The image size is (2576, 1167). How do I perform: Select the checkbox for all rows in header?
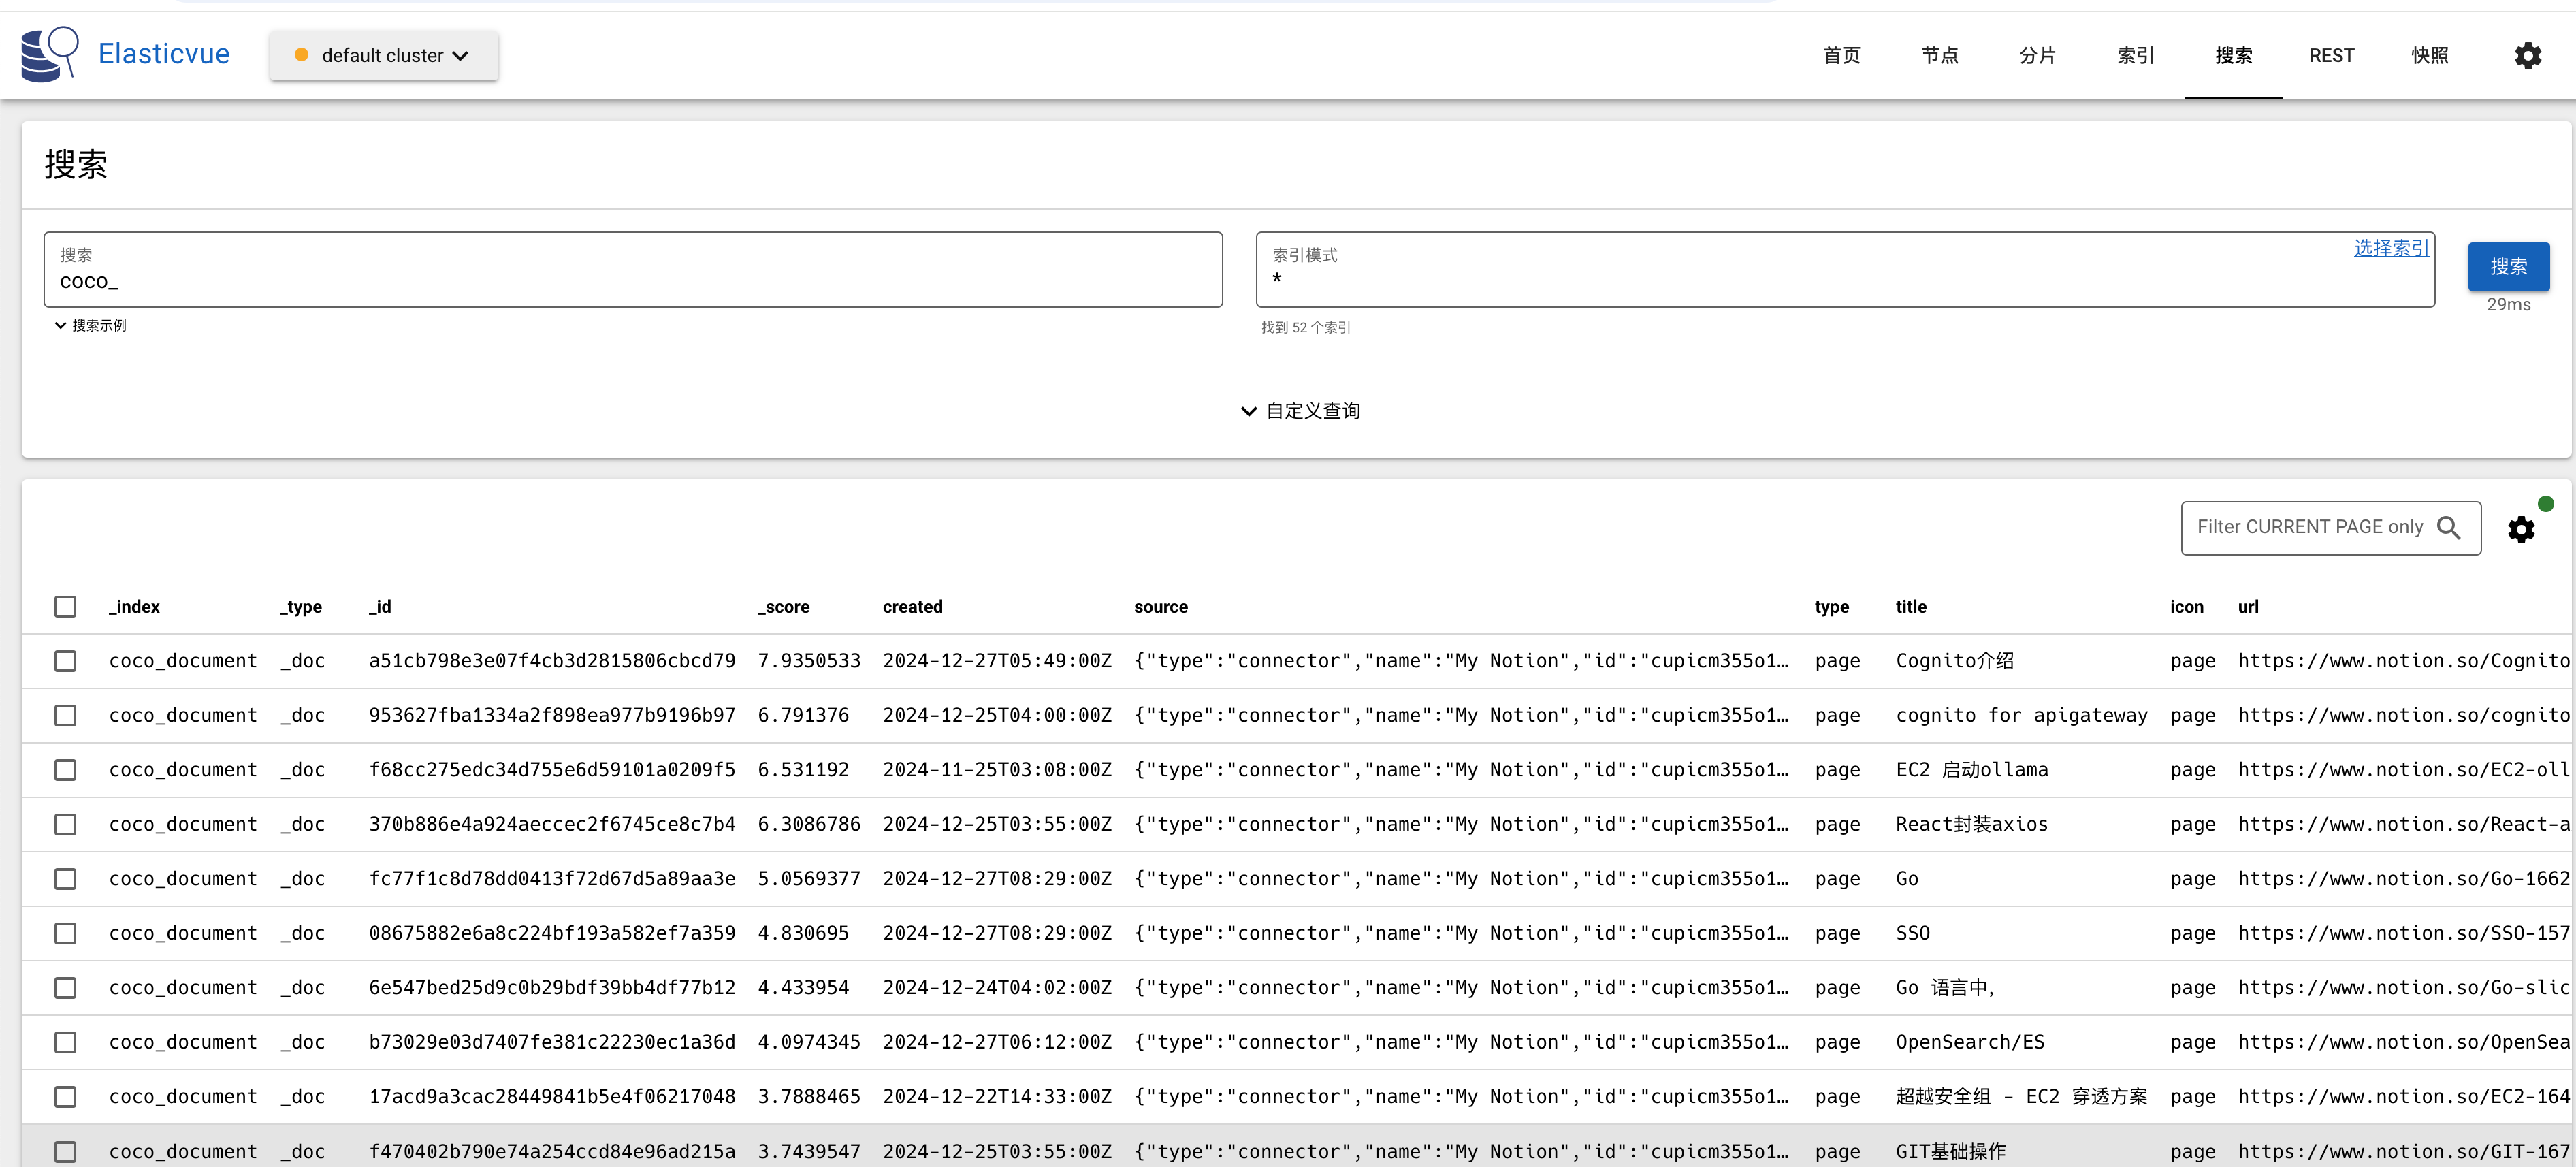click(x=65, y=607)
